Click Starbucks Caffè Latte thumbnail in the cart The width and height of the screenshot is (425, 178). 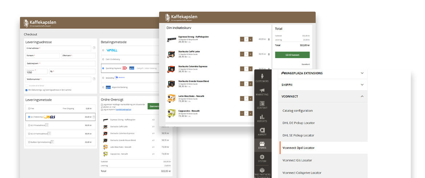(x=171, y=54)
